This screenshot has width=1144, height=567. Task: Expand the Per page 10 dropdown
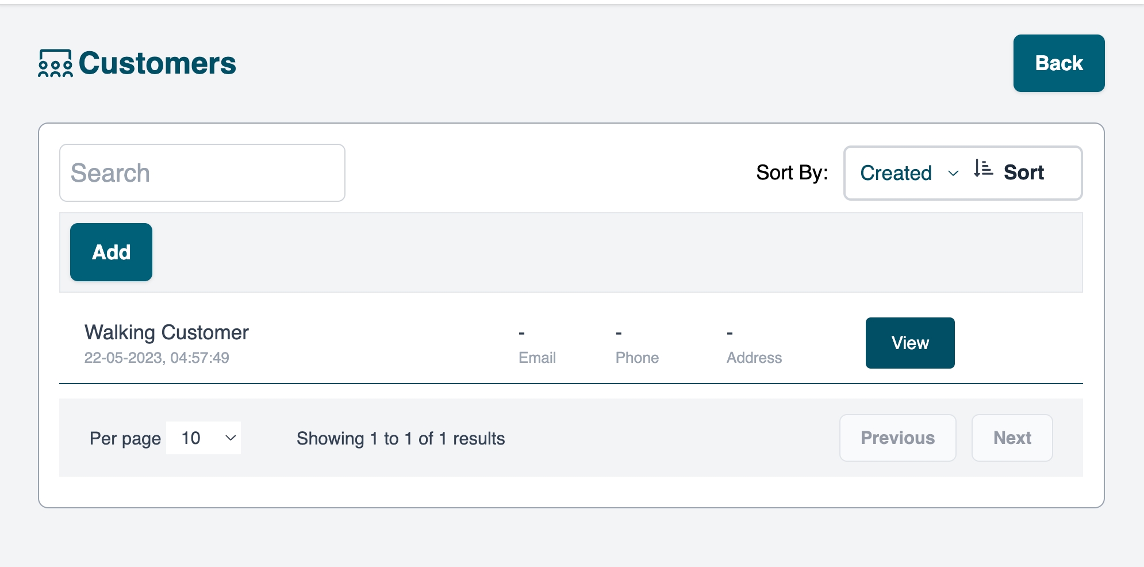(x=204, y=438)
